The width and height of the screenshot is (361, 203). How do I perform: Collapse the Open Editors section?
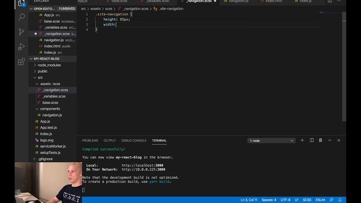31,9
